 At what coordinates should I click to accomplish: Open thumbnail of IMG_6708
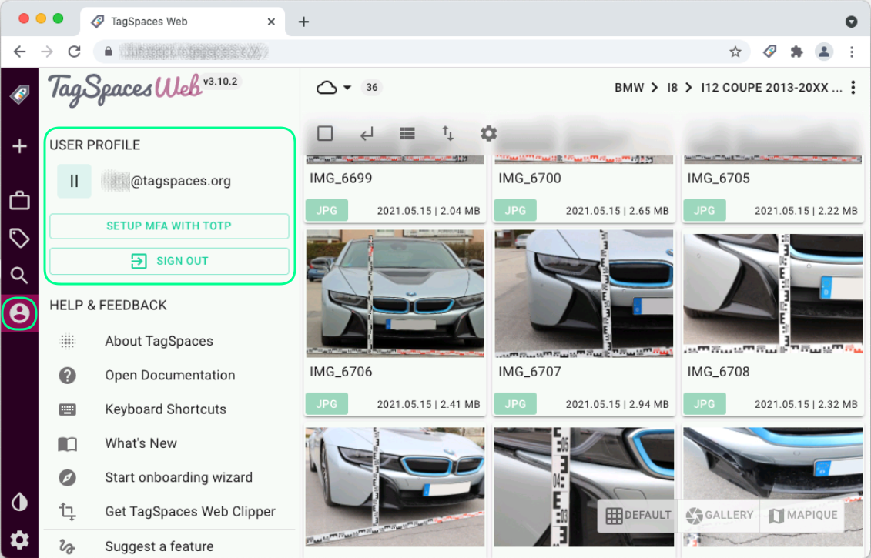772,293
